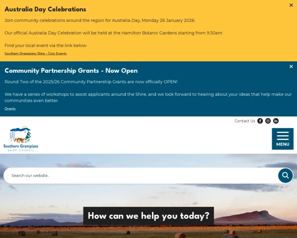Click the Round Two grants officially OPEN text
297x238 pixels.
pyautogui.click(x=91, y=82)
